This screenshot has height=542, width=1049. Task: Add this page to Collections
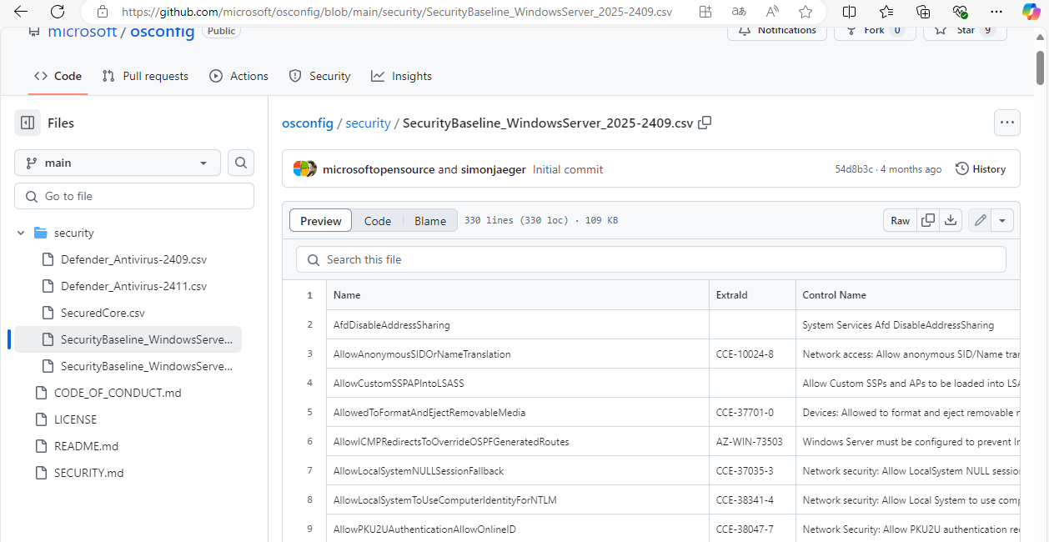coord(922,12)
